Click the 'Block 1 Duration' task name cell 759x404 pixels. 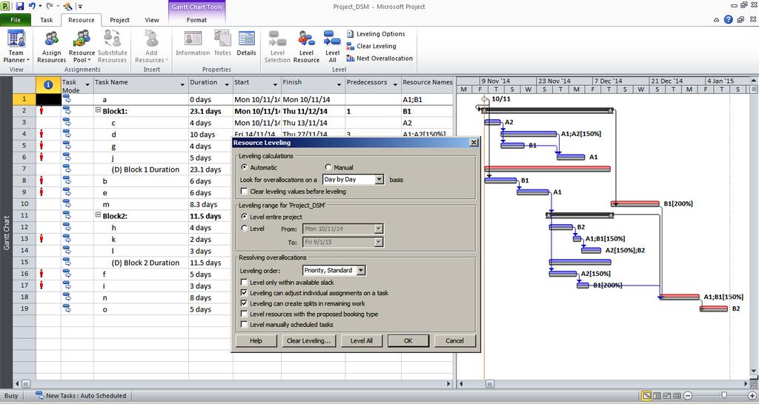141,169
